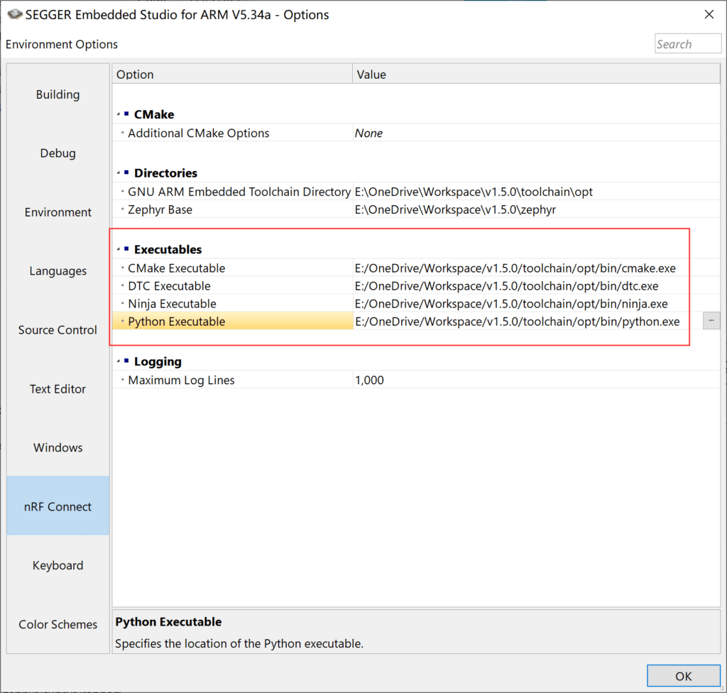Select the Zephyr Base option row
Viewport: 727px width, 693px height.
coord(160,209)
